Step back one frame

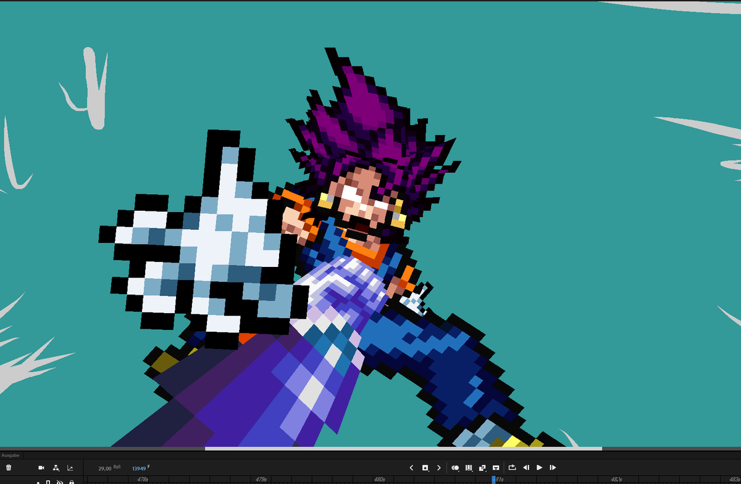click(526, 468)
